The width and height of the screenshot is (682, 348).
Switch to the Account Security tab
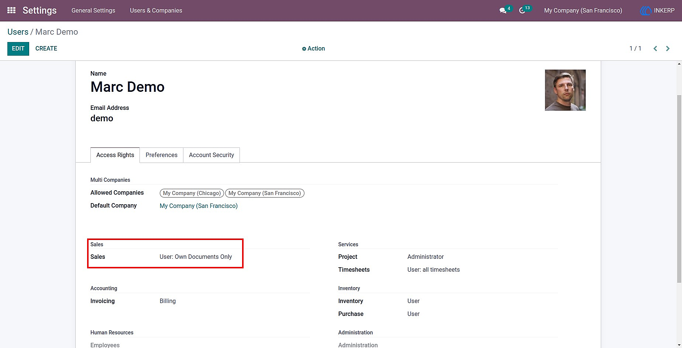point(211,155)
